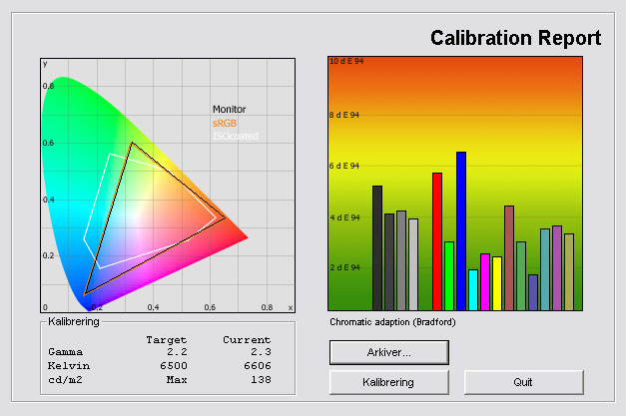The height and width of the screenshot is (416, 626).
Task: Quit the calibration report
Action: tap(524, 382)
